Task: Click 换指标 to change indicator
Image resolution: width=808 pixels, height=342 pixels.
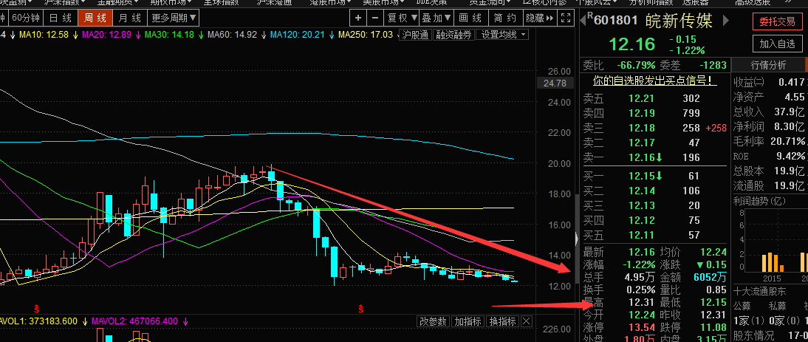Action: coord(502,321)
